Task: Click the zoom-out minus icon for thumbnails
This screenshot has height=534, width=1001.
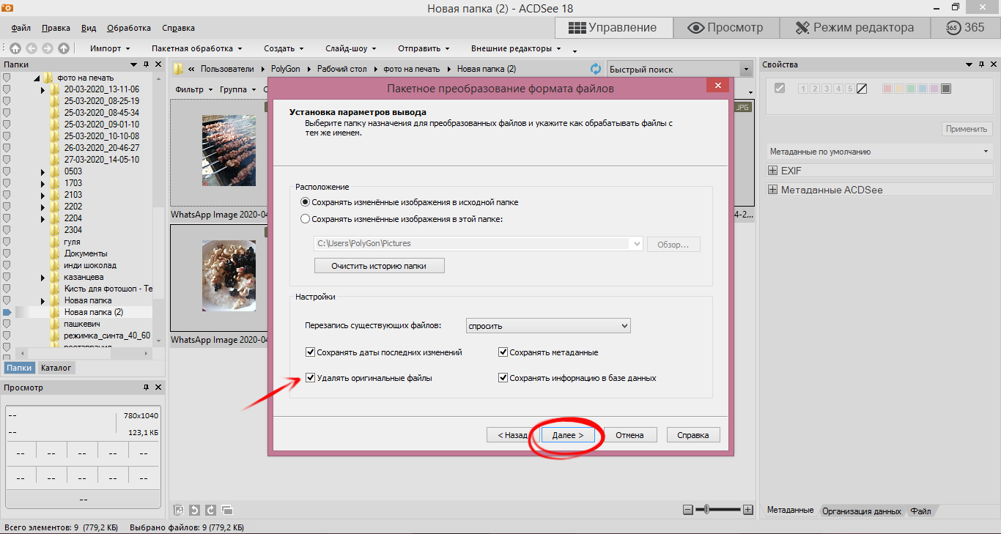Action: tap(687, 510)
